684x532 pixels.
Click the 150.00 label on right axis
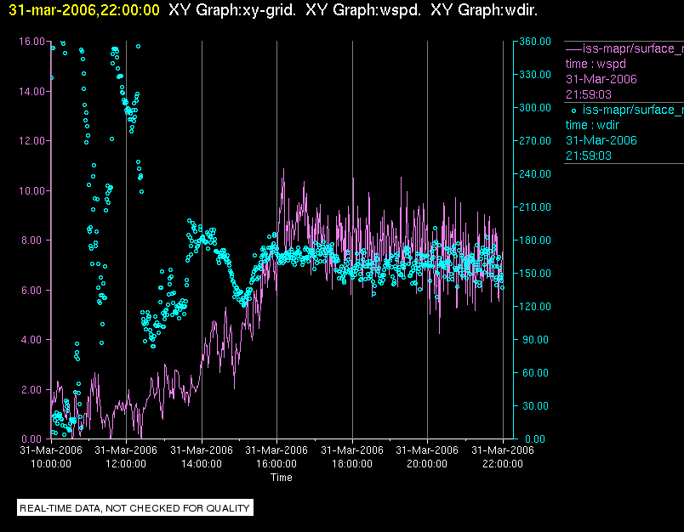click(x=535, y=273)
